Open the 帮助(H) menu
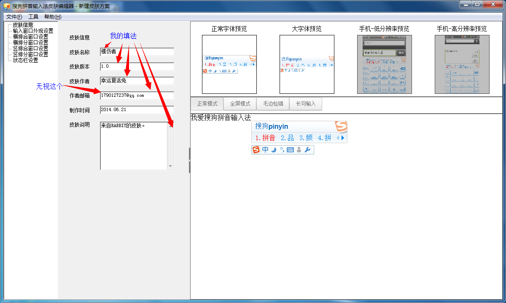The image size is (506, 303). tap(53, 17)
